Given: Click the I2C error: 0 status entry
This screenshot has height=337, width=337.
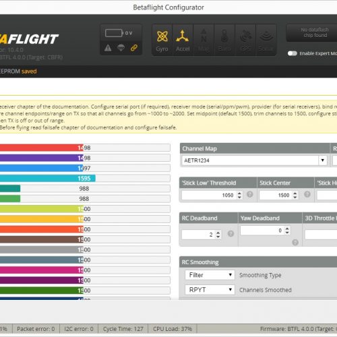Looking at the screenshot, I should (x=79, y=329).
